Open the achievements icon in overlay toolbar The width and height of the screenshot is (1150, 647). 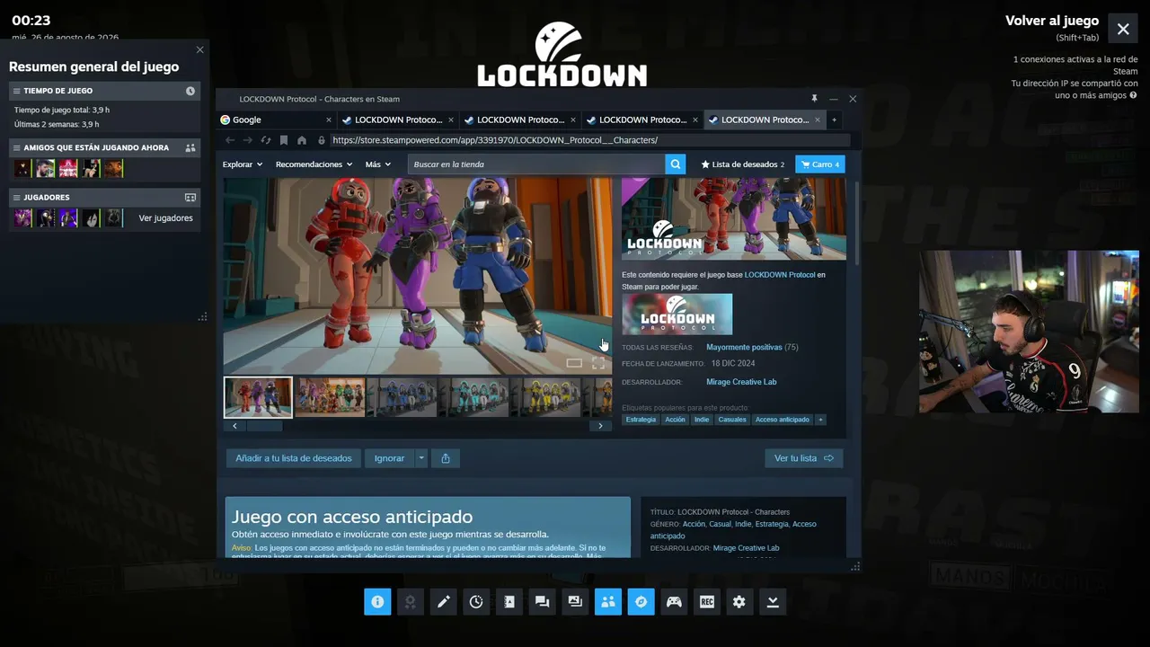click(411, 602)
